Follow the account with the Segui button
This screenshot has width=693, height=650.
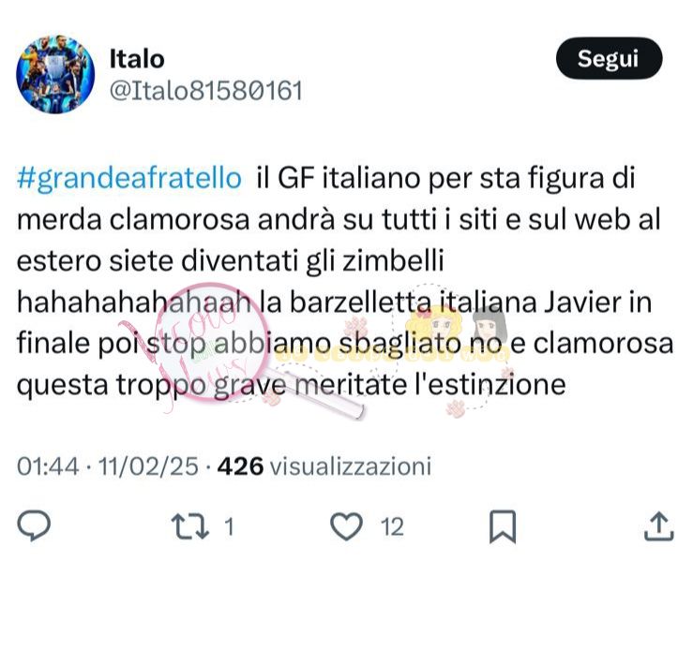click(x=609, y=58)
